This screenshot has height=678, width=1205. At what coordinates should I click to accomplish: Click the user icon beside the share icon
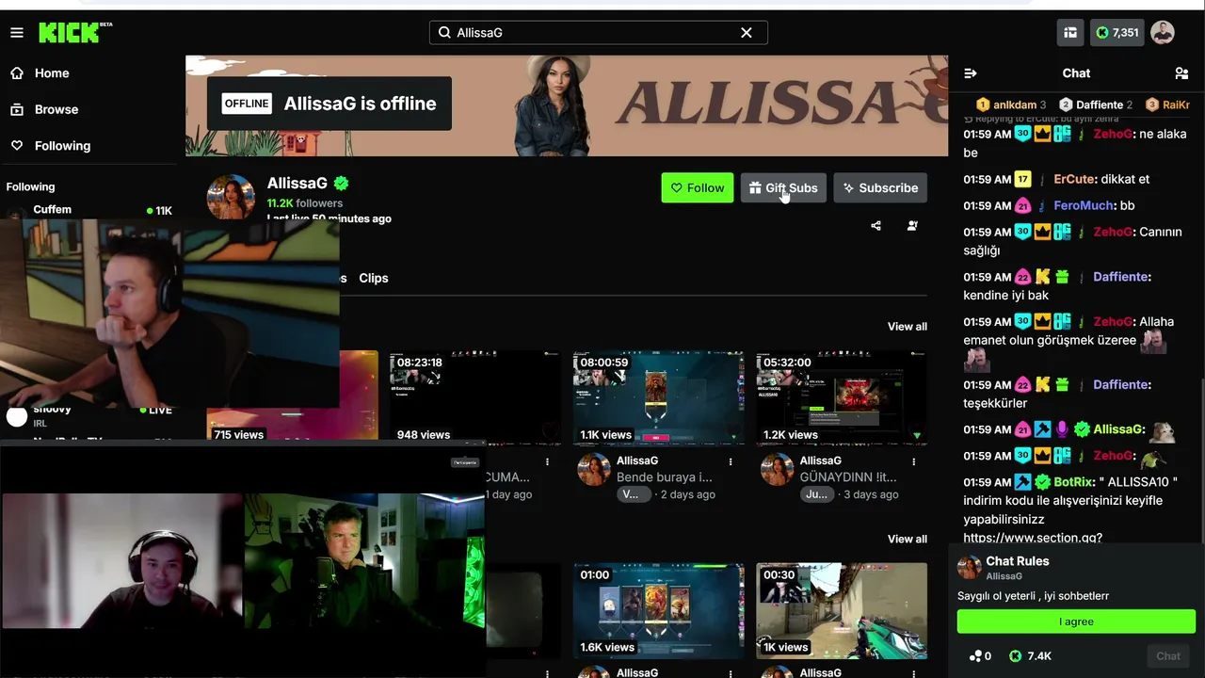[912, 226]
